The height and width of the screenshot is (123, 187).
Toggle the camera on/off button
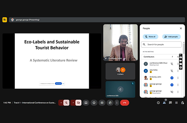click(78, 103)
